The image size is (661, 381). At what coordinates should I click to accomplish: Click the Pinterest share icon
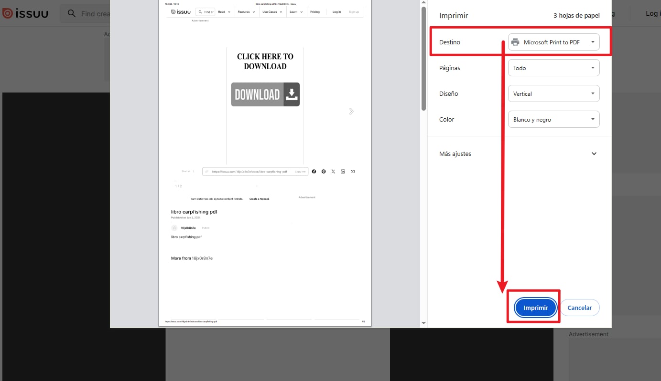[x=324, y=171]
